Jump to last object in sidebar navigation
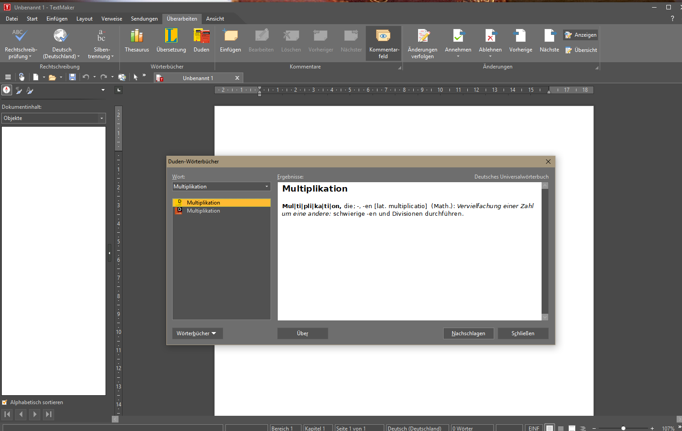682x431 pixels. pyautogui.click(x=48, y=414)
